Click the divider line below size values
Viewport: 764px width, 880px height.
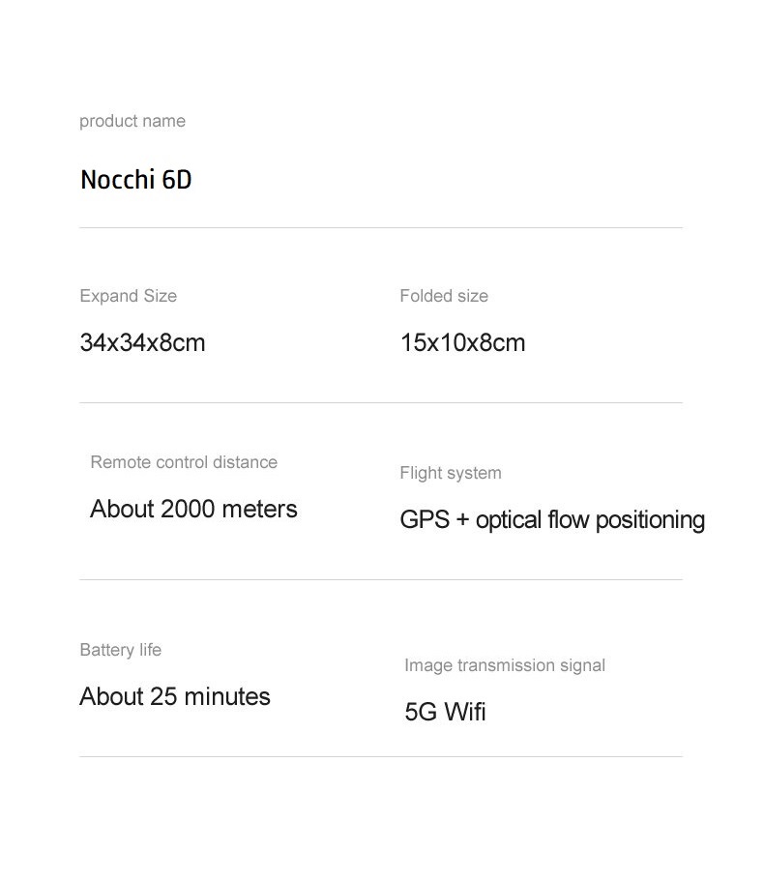(381, 402)
